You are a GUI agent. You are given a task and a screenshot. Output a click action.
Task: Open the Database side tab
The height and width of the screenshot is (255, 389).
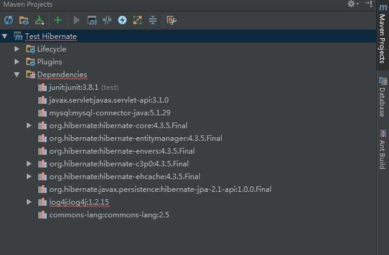[x=383, y=97]
